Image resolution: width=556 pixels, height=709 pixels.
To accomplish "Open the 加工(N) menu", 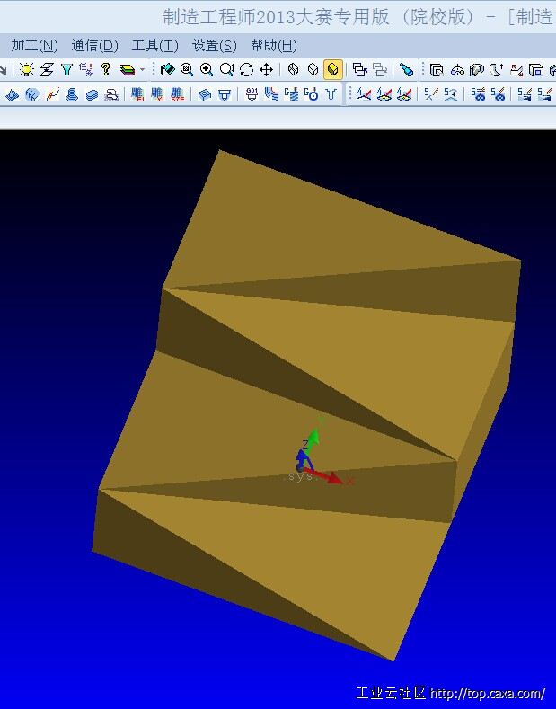I will pos(34,46).
